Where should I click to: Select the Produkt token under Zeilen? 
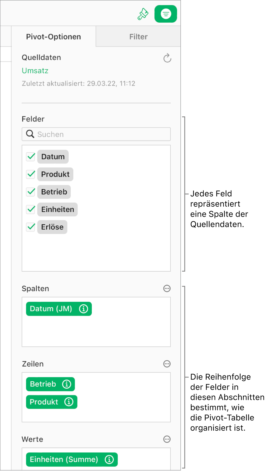[43, 402]
